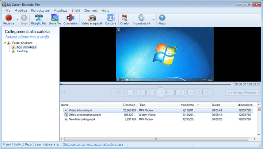Click the Unire file merge icon

click(x=54, y=18)
